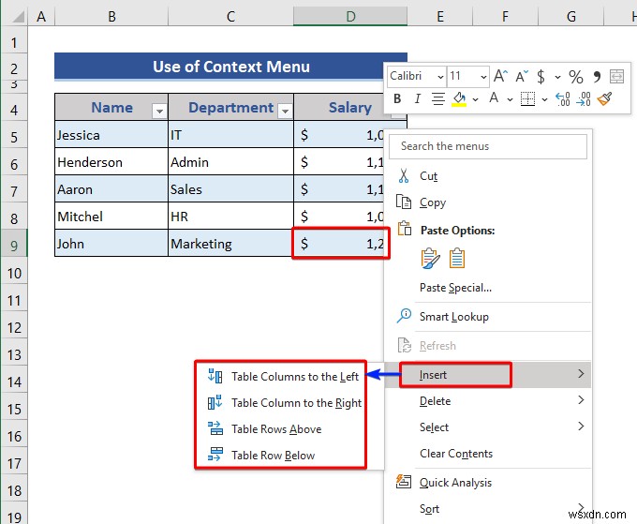Click the Refresh icon

point(405,345)
